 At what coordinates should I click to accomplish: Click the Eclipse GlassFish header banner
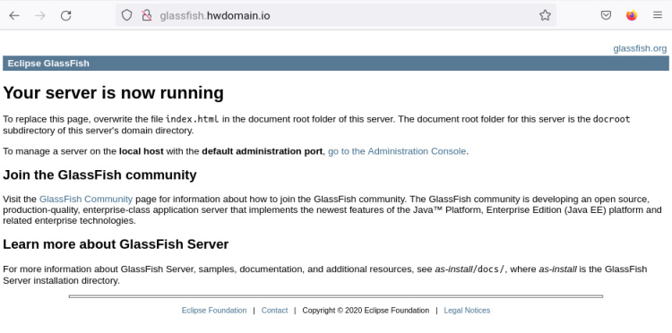tap(336, 64)
